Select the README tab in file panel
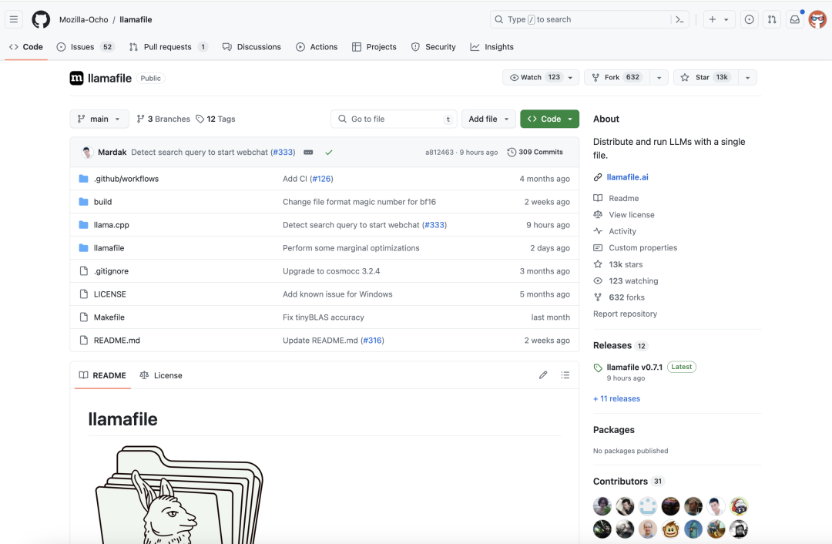The height and width of the screenshot is (544, 832). tap(102, 375)
